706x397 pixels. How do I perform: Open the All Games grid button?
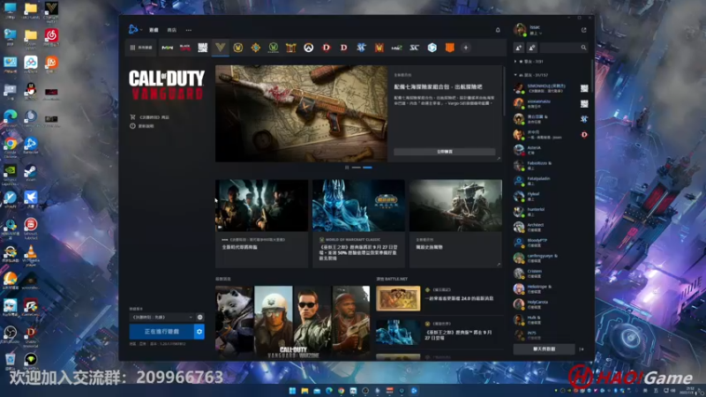point(141,48)
